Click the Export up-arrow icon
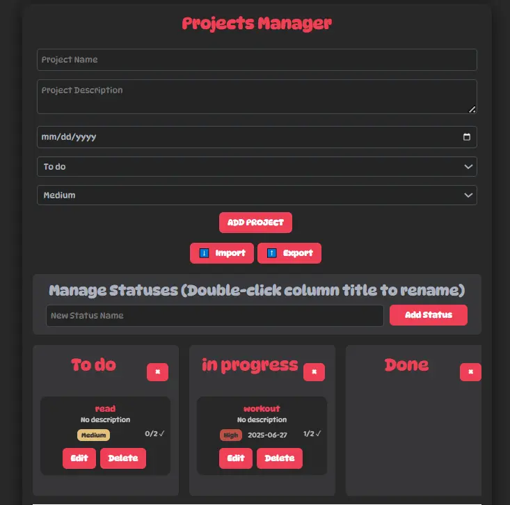This screenshot has width=510, height=505. (271, 253)
